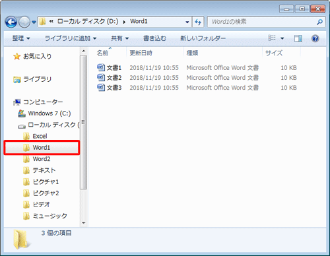This screenshot has height=256, width=330.
Task: Select ローカル ディスク in the tree
Action: 53,125
